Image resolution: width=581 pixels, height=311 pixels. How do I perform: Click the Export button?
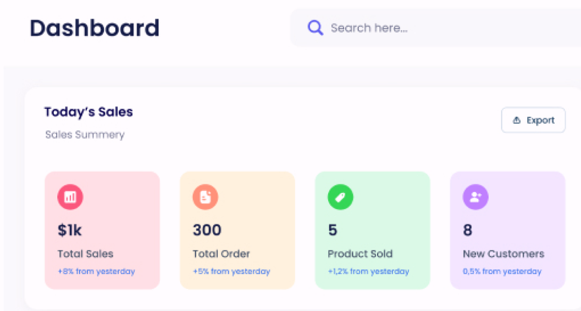pos(533,120)
